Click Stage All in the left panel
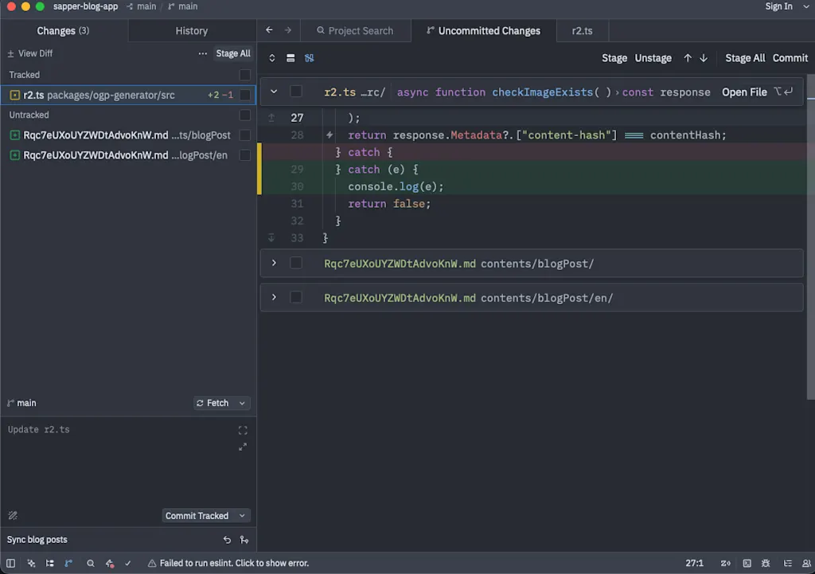 click(233, 53)
